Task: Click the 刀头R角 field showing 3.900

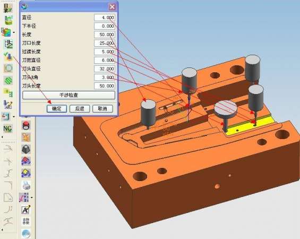Action: (x=105, y=78)
